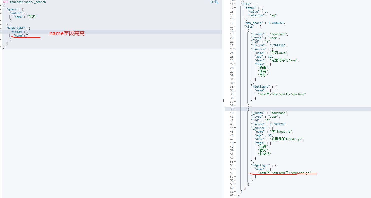Click "_index" : "touchair" on line 19

tap(270, 34)
